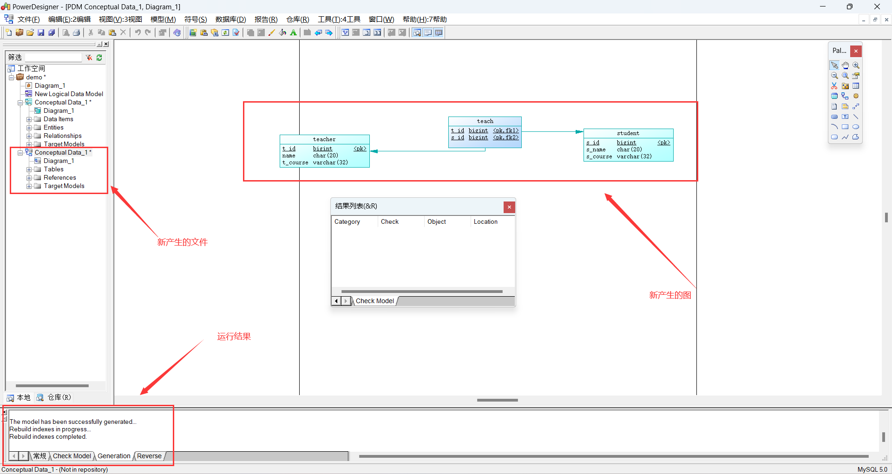This screenshot has width=892, height=474.
Task: Expand the Tables folder
Action: pos(29,169)
